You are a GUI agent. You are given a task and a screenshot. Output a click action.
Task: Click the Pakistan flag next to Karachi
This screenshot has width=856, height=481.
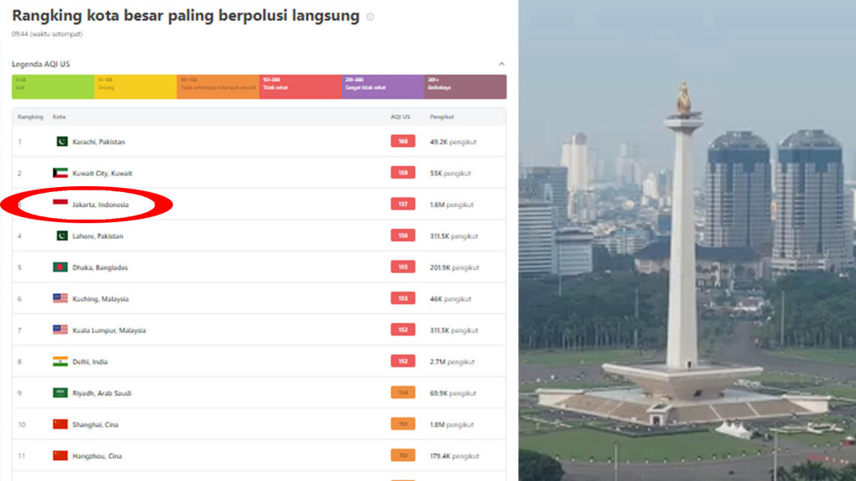[x=62, y=142]
